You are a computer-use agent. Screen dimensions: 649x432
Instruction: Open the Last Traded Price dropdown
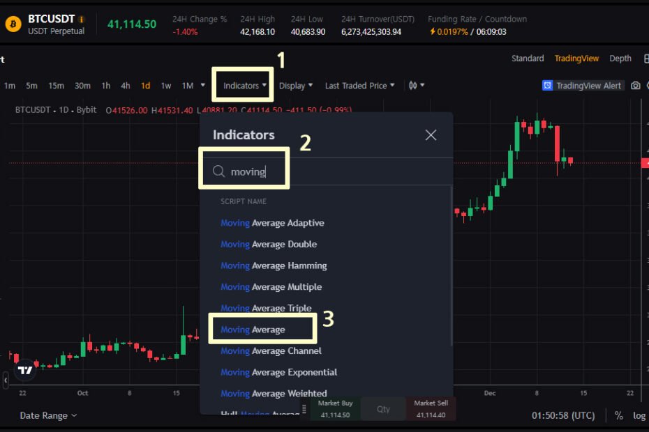click(x=359, y=86)
